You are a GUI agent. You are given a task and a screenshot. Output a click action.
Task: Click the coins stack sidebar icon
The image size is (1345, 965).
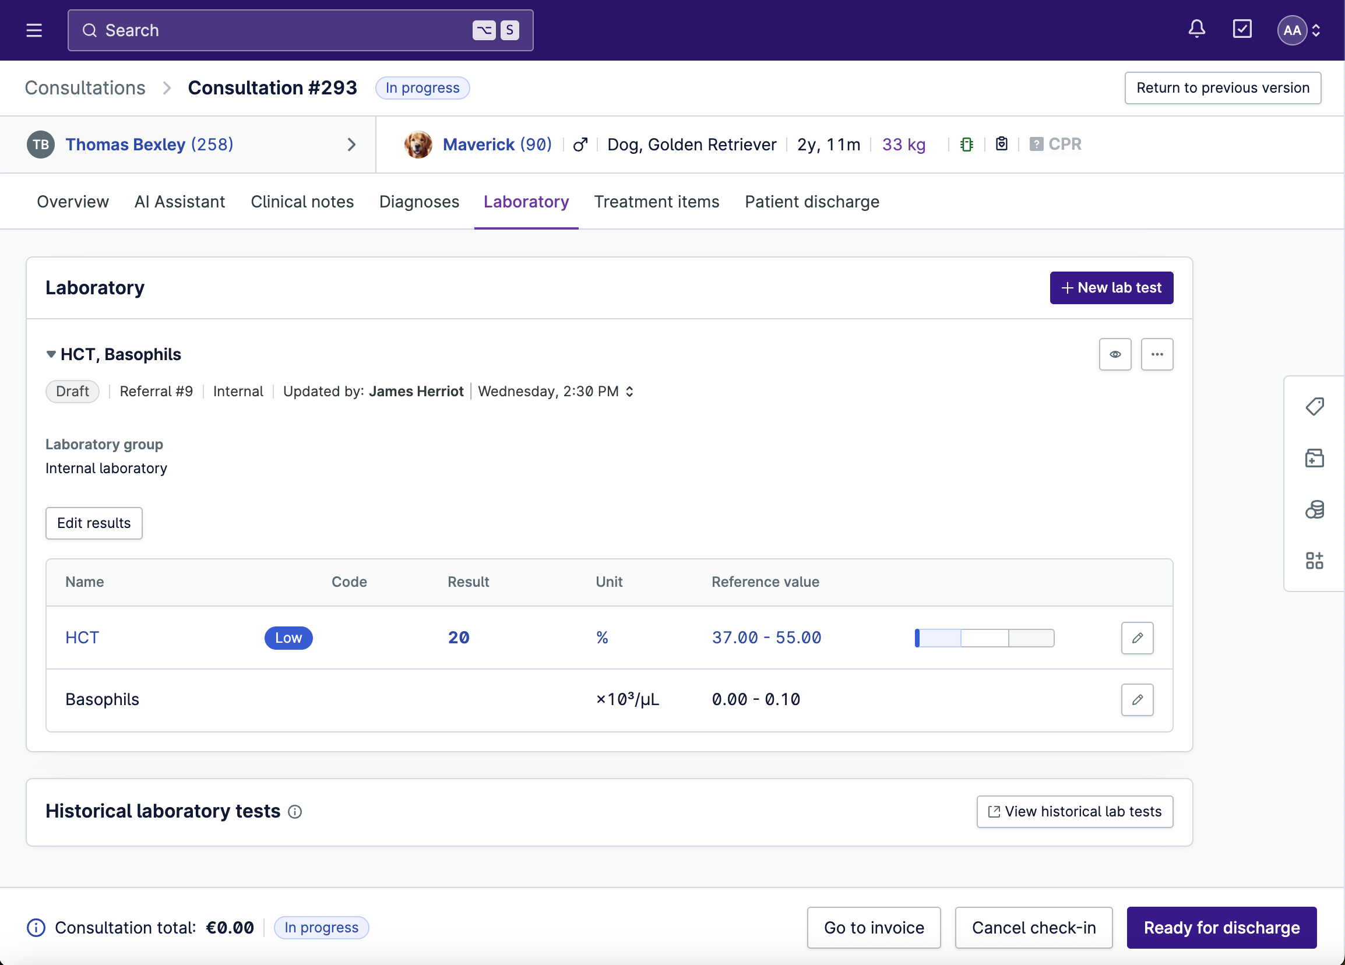click(1314, 509)
